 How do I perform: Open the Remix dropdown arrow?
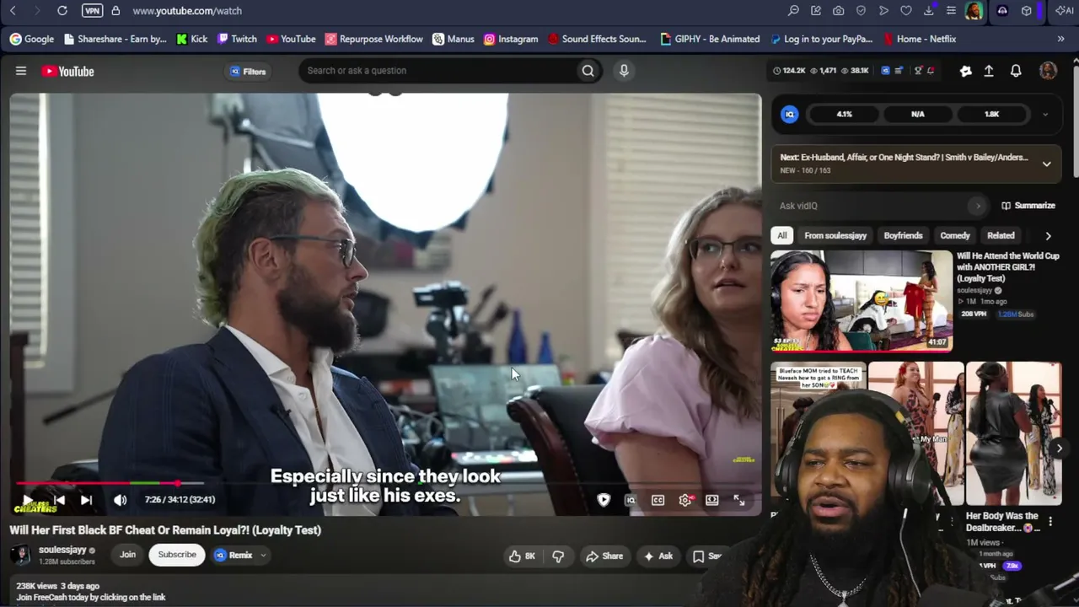coord(263,556)
